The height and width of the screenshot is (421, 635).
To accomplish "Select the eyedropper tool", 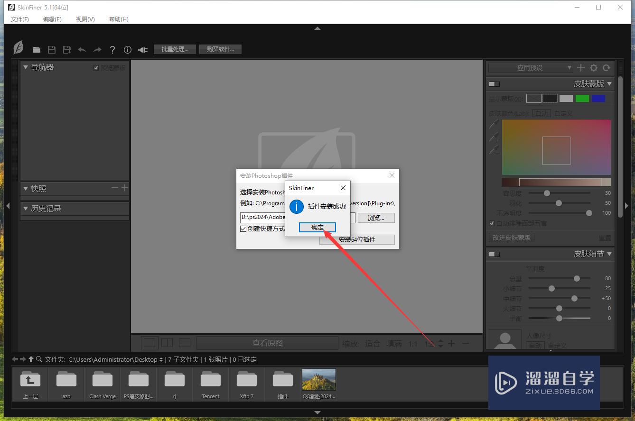I will point(494,124).
